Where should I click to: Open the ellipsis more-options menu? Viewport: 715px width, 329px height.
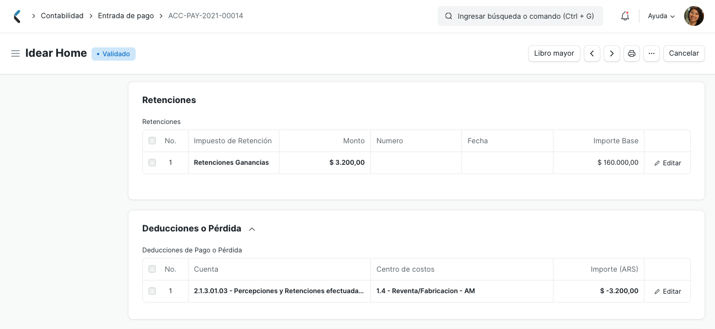coord(651,53)
